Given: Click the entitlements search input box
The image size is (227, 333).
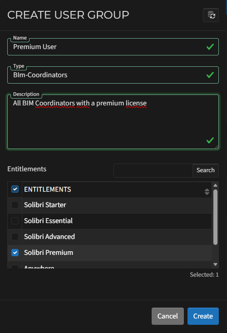Looking at the screenshot, I should point(153,170).
